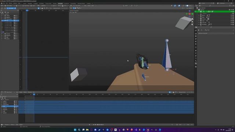Toggle the auto keying record dot

click(x=90, y=125)
